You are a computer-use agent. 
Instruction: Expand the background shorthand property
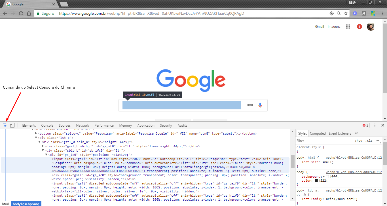click(x=324, y=177)
